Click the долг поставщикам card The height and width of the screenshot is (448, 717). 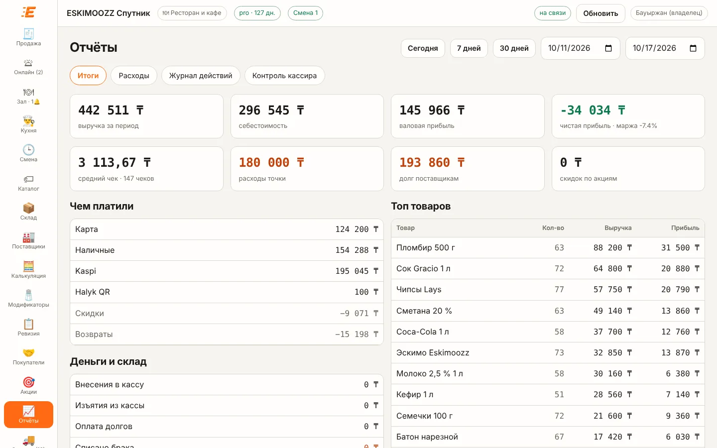click(x=468, y=169)
